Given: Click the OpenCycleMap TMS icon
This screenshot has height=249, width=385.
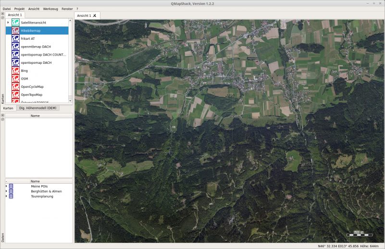Looking at the screenshot, I should (15, 87).
